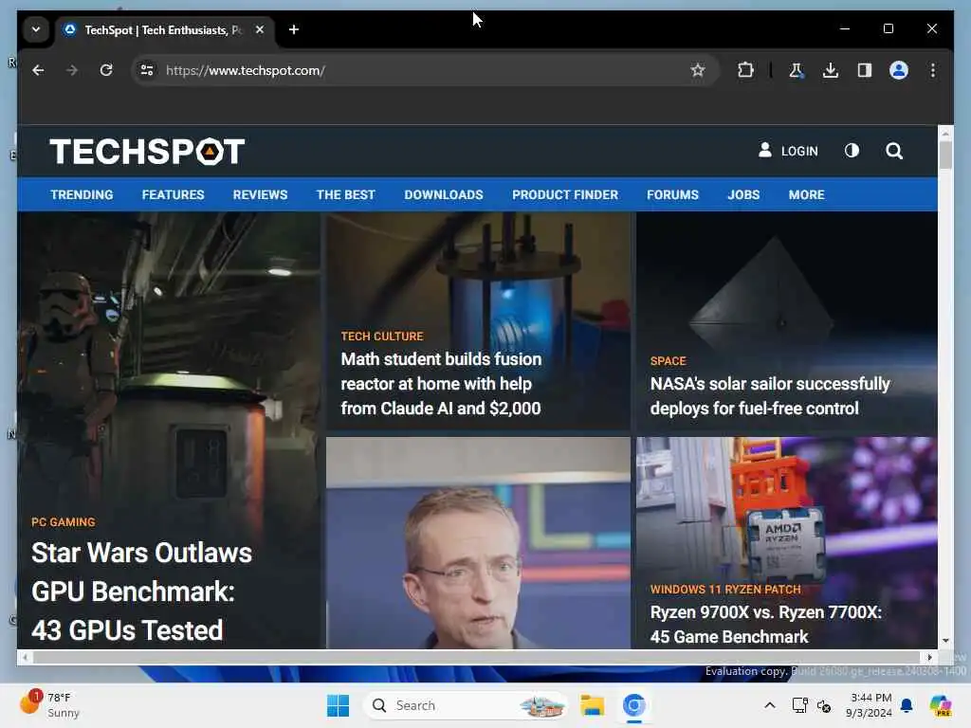This screenshot has width=971, height=728.
Task: Bookmark this page with the star icon
Action: point(698,70)
